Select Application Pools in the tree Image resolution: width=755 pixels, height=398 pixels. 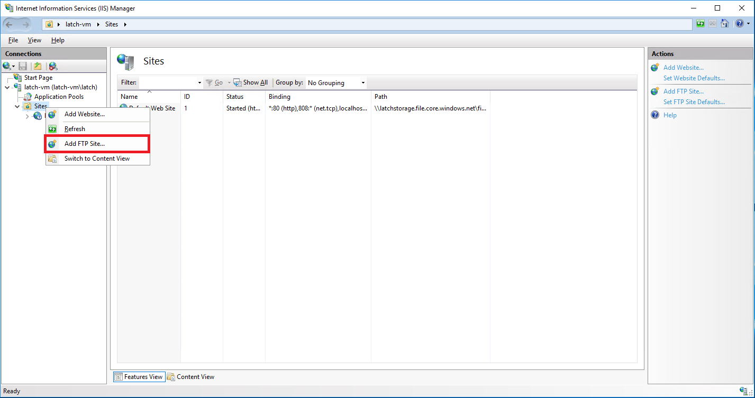(59, 97)
